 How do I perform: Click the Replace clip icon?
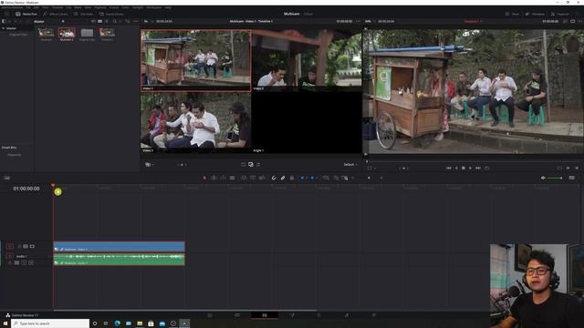262,179
